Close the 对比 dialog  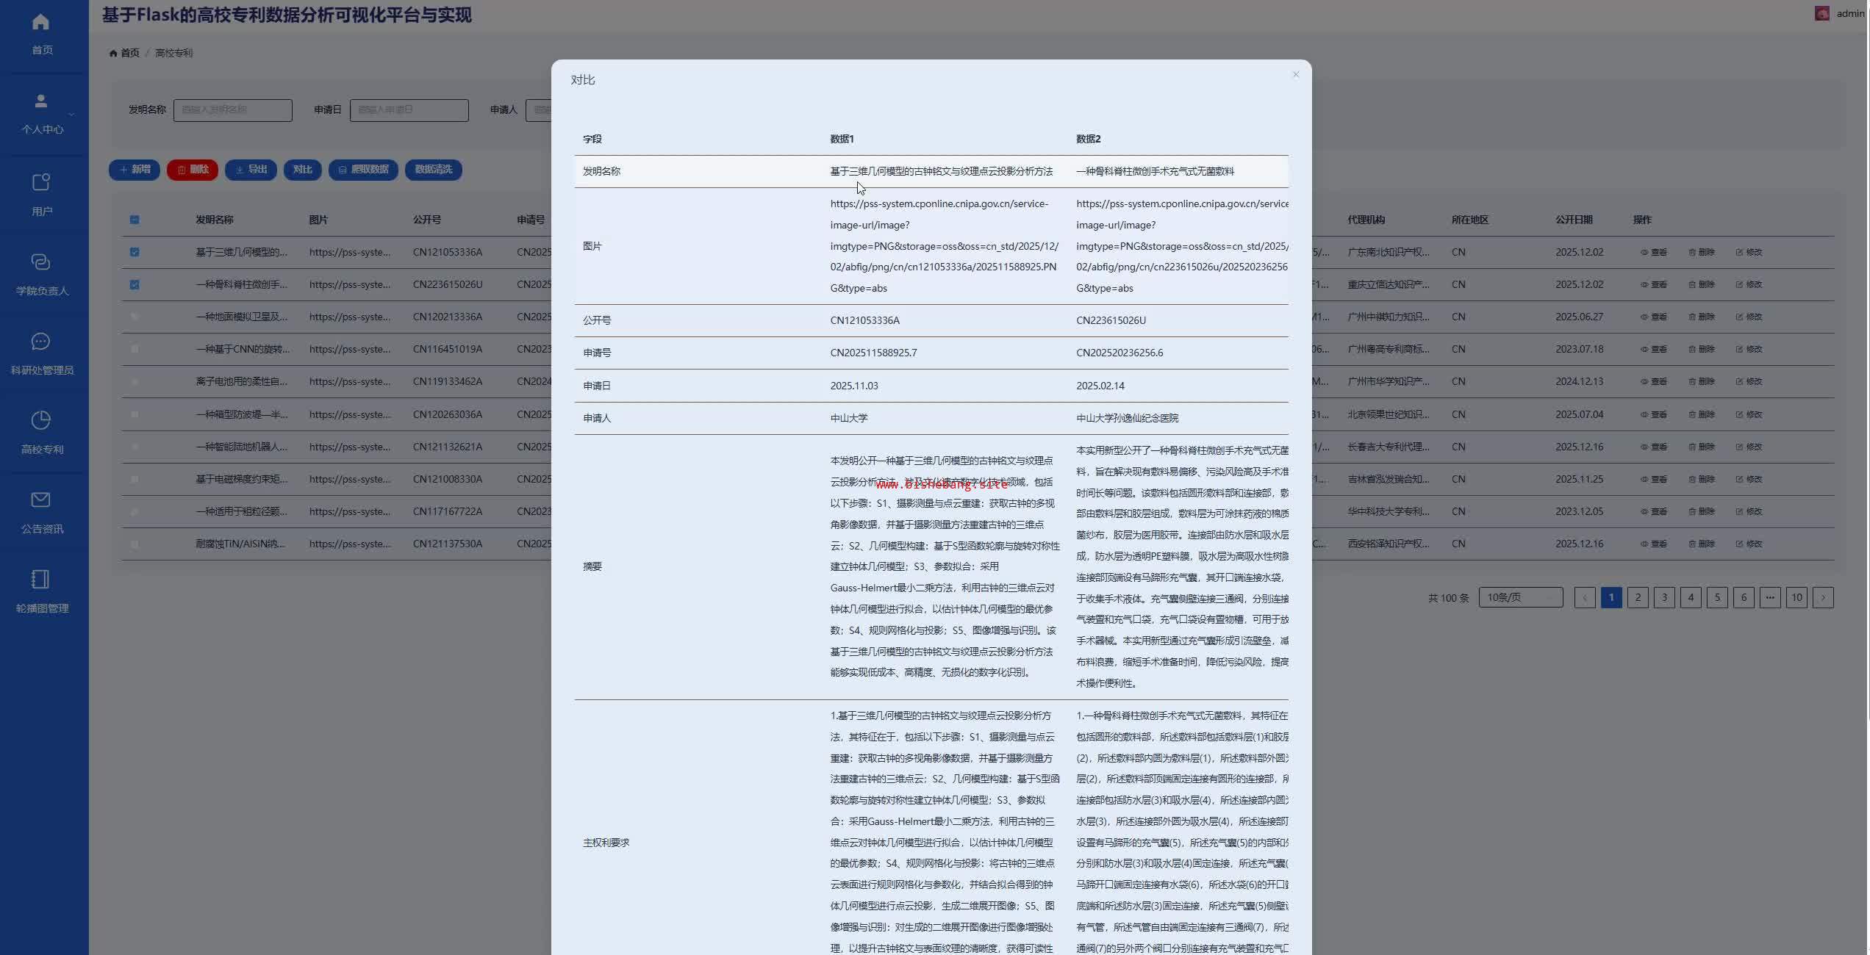(x=1296, y=74)
